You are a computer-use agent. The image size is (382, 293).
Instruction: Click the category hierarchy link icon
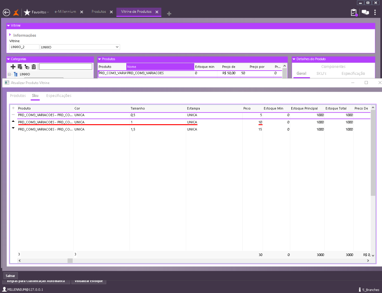(x=27, y=67)
